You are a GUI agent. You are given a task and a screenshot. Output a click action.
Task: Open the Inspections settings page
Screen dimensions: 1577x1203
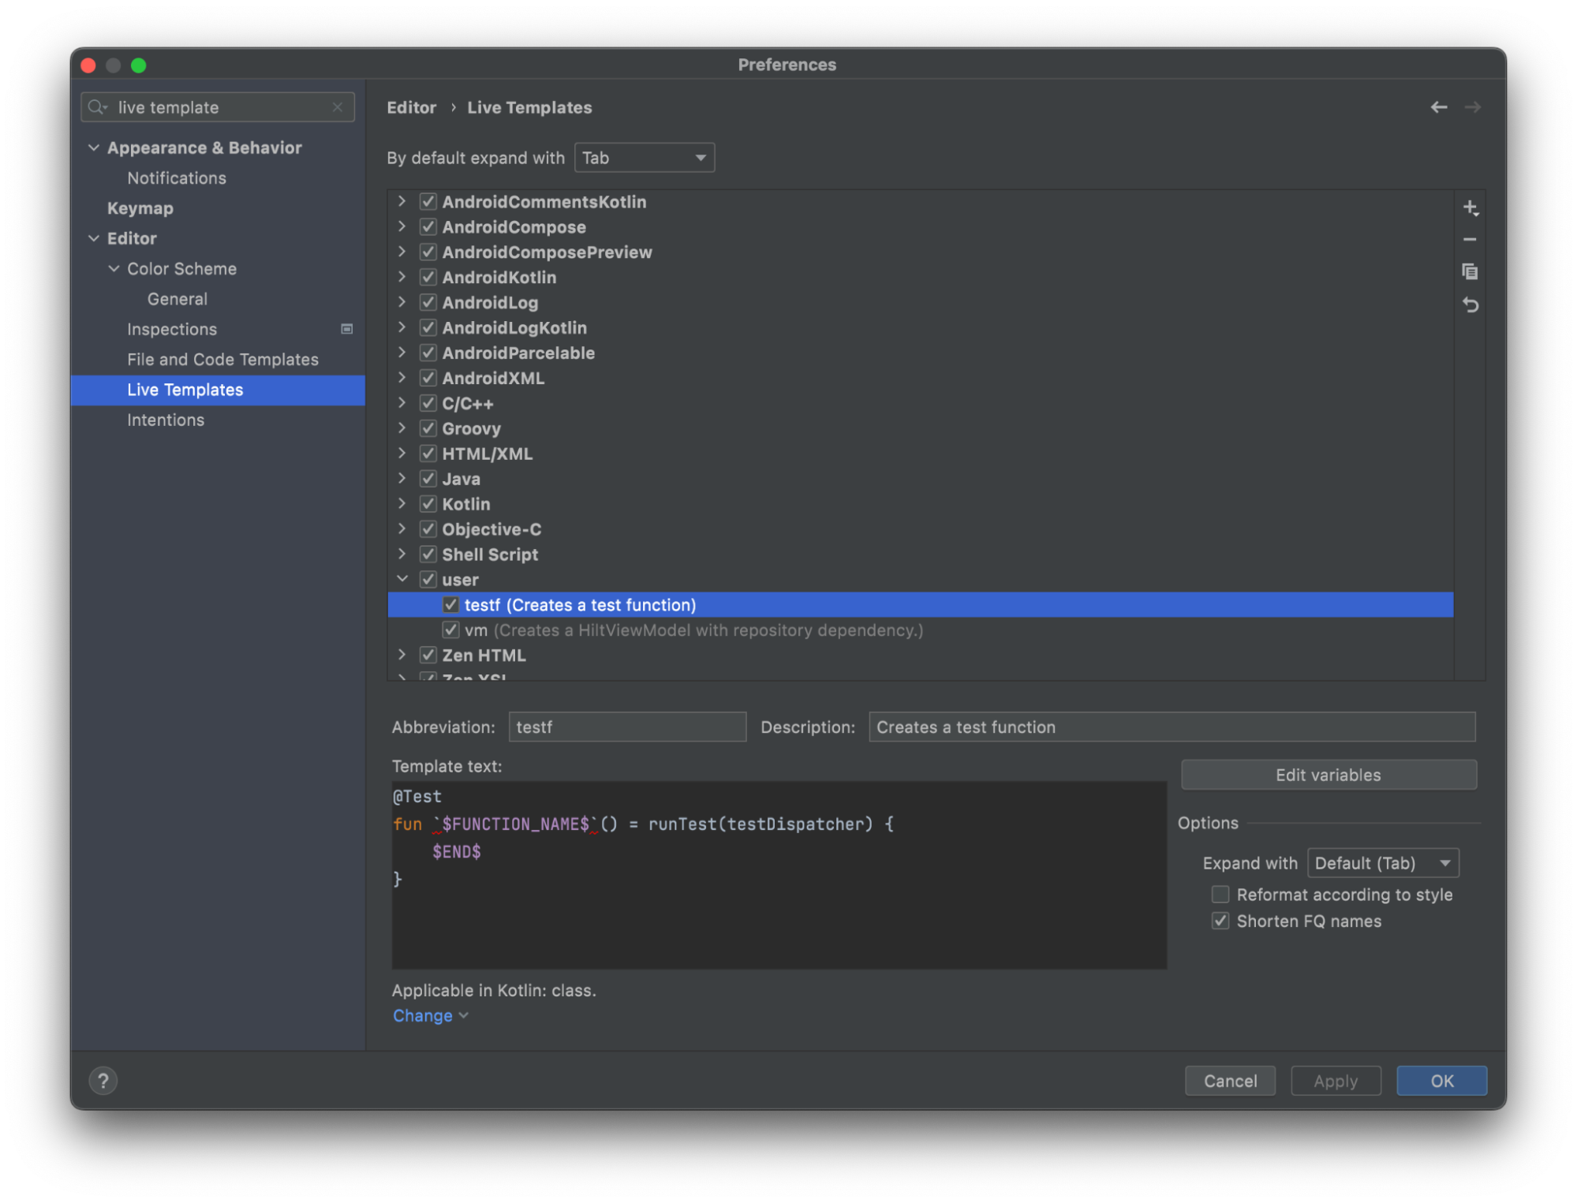click(172, 329)
